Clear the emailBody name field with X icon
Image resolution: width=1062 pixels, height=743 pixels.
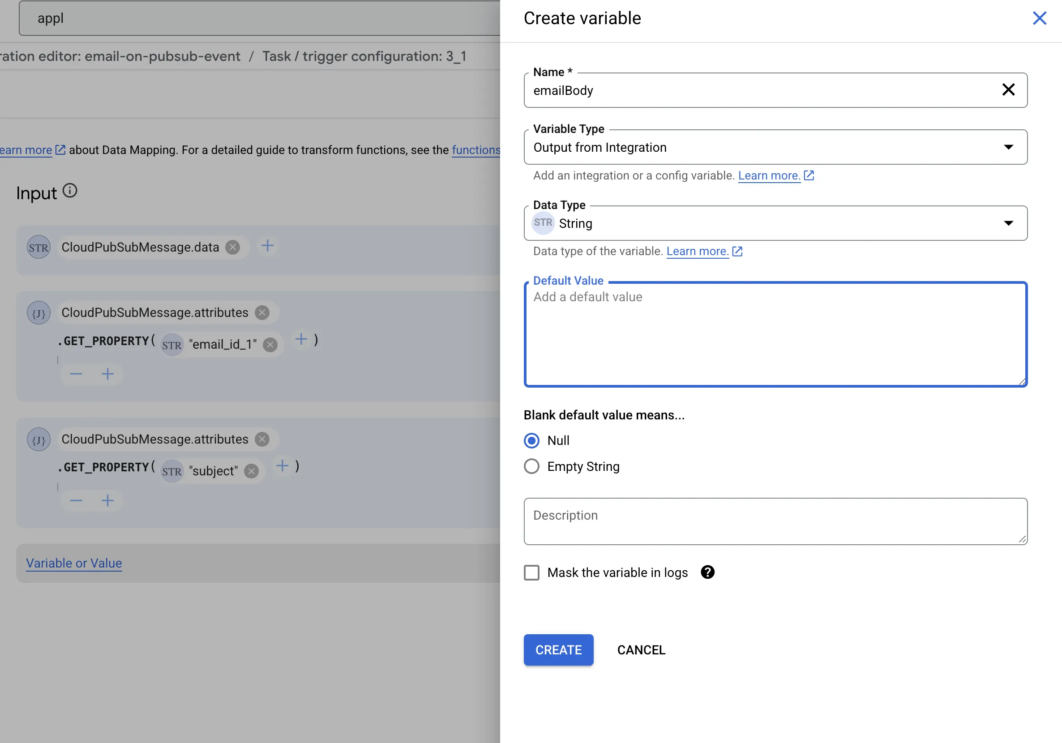(1008, 90)
